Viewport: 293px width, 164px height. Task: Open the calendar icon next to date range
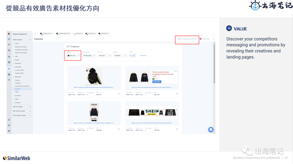179,38
